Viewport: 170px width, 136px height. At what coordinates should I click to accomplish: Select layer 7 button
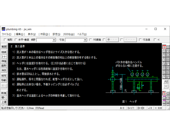[x=164, y=77]
